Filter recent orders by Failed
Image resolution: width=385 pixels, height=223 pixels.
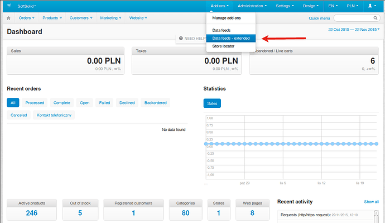click(x=104, y=103)
